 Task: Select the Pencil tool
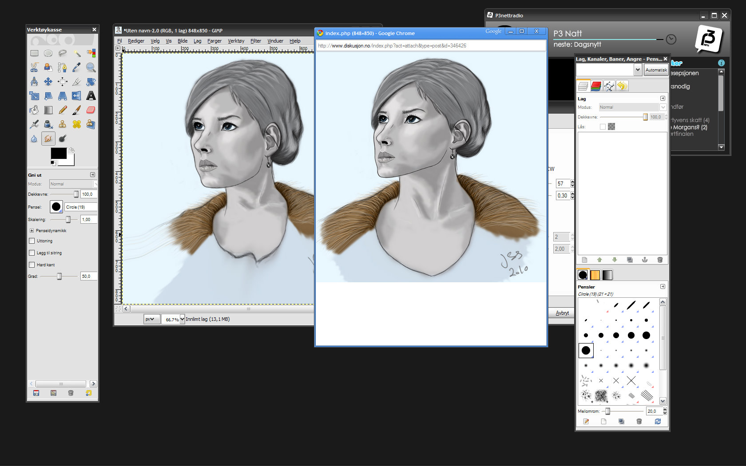tap(62, 110)
